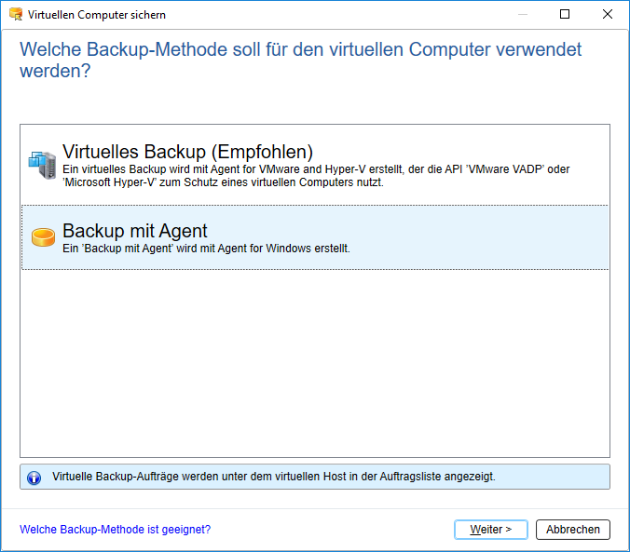Click the empty area below the backup options
This screenshot has width=630, height=552.
coord(315,363)
